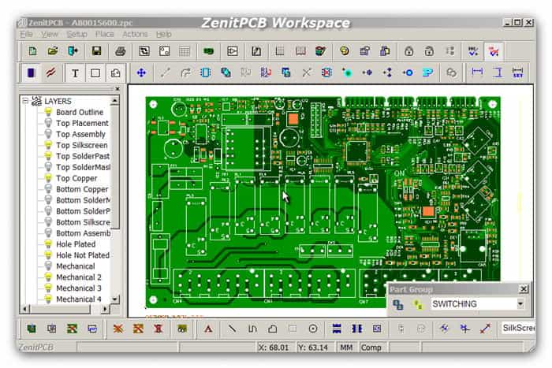
Task: Click the red ratsnest lines icon
Action: click(51, 73)
